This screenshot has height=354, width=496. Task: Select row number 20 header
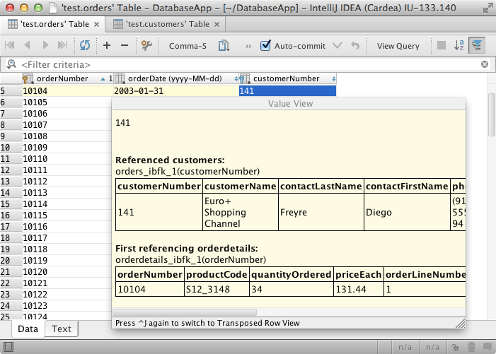[x=11, y=261]
